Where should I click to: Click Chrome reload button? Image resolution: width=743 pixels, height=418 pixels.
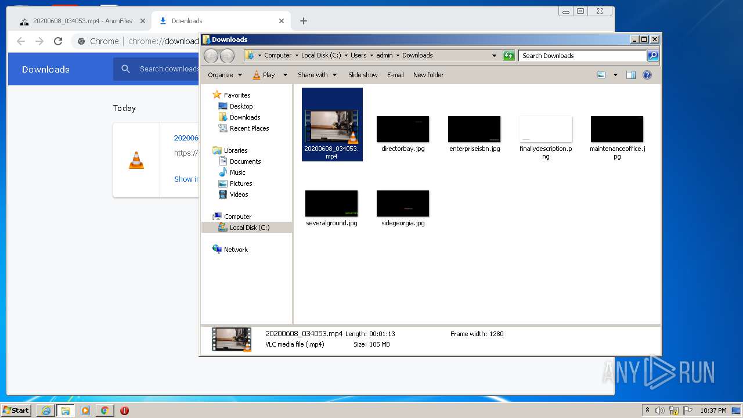[58, 41]
